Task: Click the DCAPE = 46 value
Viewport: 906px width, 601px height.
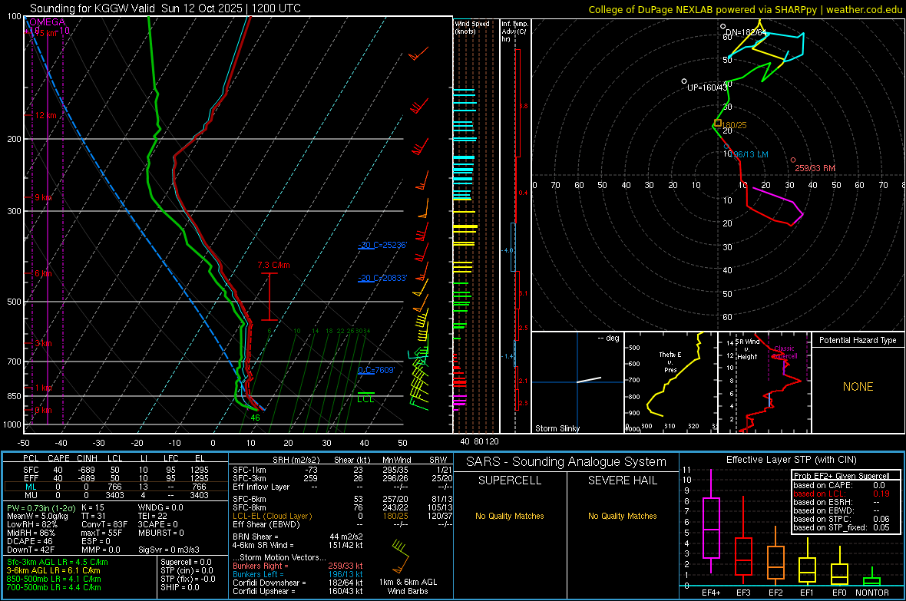Action: click(29, 541)
